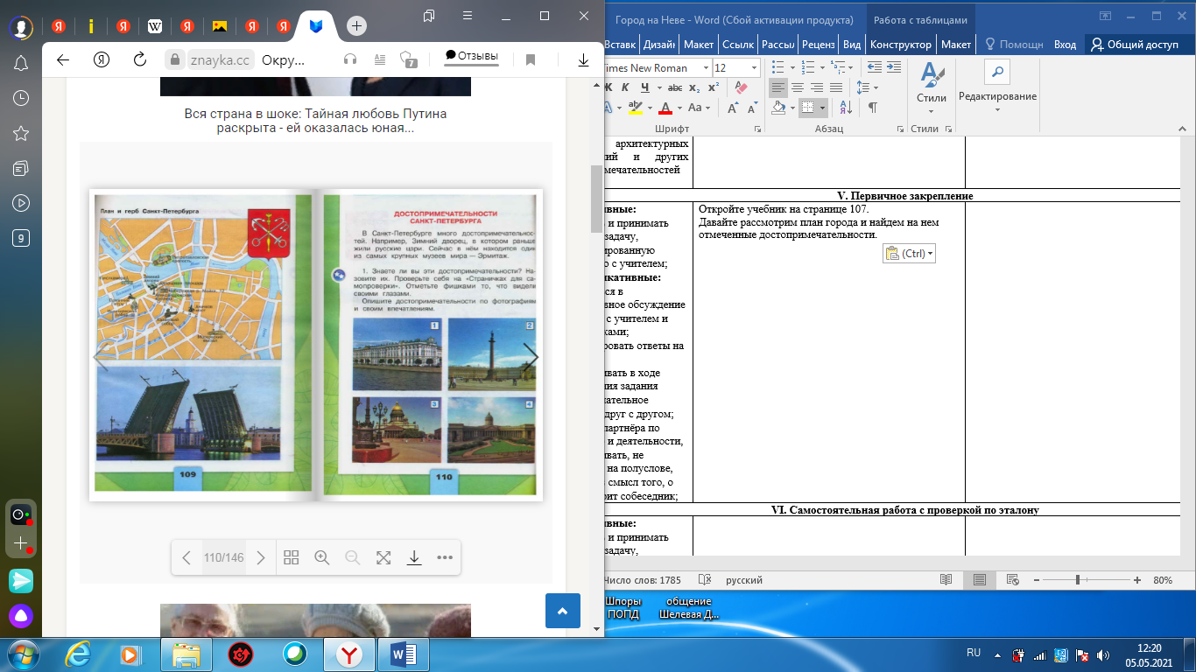Toggle paragraph marks ¶ display

pos(872,108)
